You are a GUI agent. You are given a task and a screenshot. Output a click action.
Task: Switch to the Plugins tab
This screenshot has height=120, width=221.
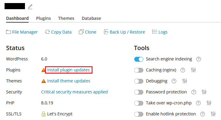point(44,18)
